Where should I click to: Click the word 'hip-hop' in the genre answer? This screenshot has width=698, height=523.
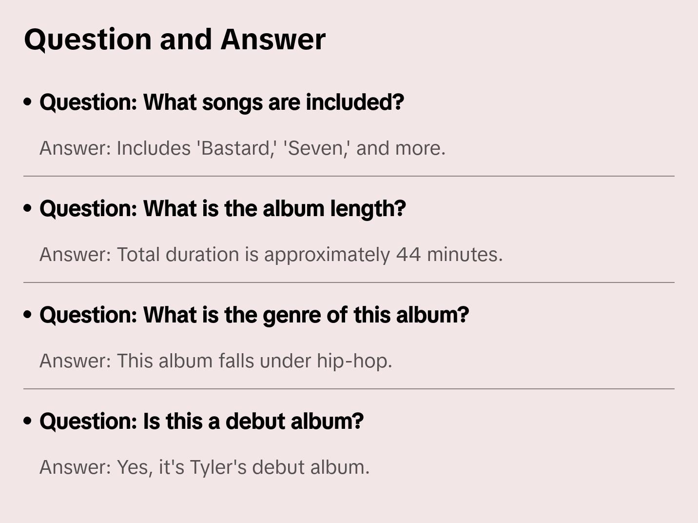point(353,361)
